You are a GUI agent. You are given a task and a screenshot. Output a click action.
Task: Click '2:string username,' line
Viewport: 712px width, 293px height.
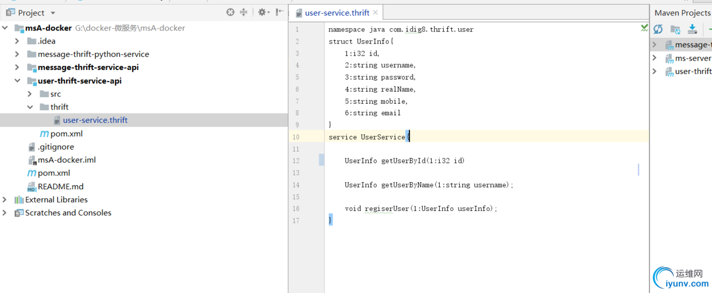[x=380, y=65]
